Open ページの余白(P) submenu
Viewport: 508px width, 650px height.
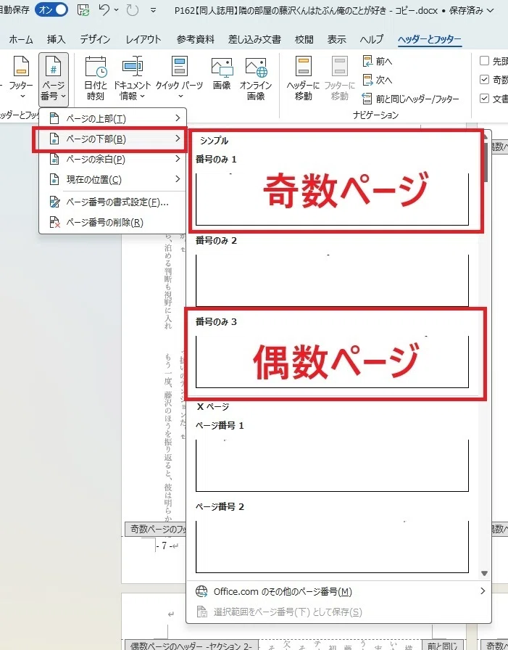pyautogui.click(x=112, y=159)
